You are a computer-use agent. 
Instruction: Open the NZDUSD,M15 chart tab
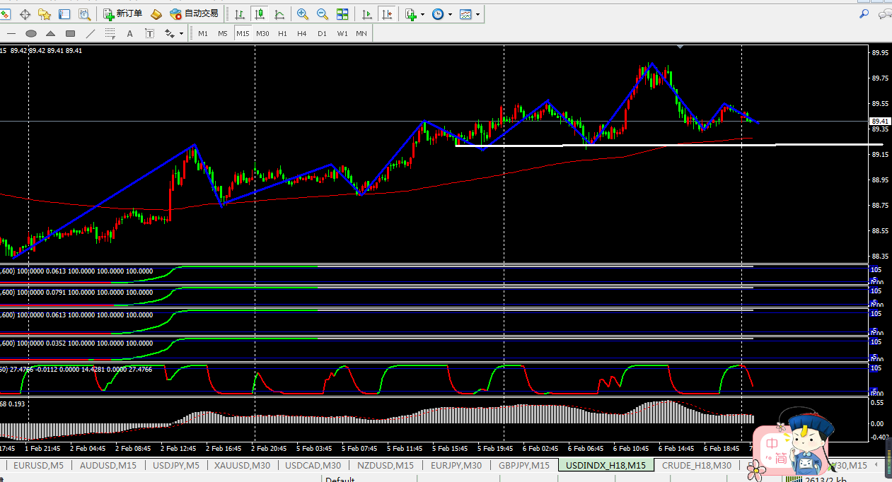pyautogui.click(x=386, y=465)
